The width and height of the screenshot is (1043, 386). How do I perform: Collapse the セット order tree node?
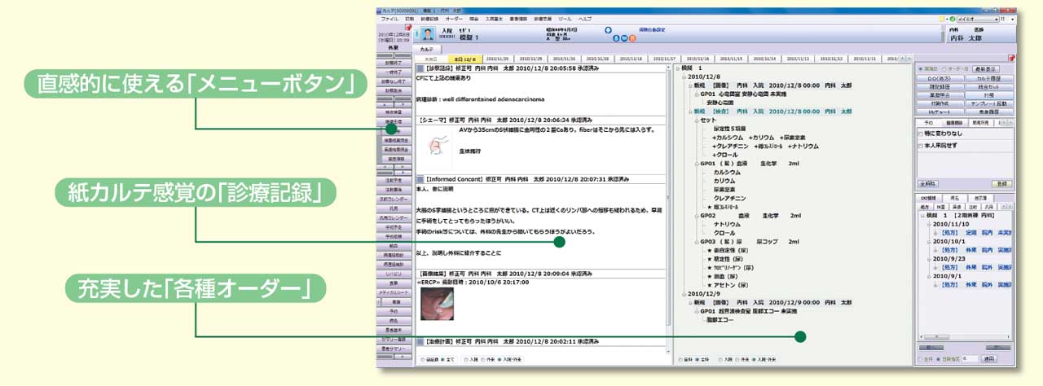[695, 120]
